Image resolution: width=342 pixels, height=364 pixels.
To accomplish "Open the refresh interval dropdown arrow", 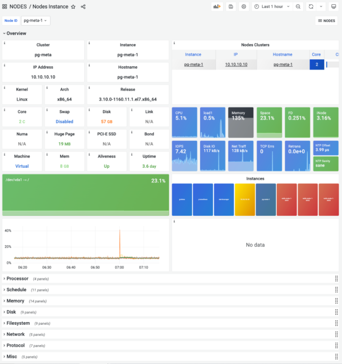I will [321, 6].
